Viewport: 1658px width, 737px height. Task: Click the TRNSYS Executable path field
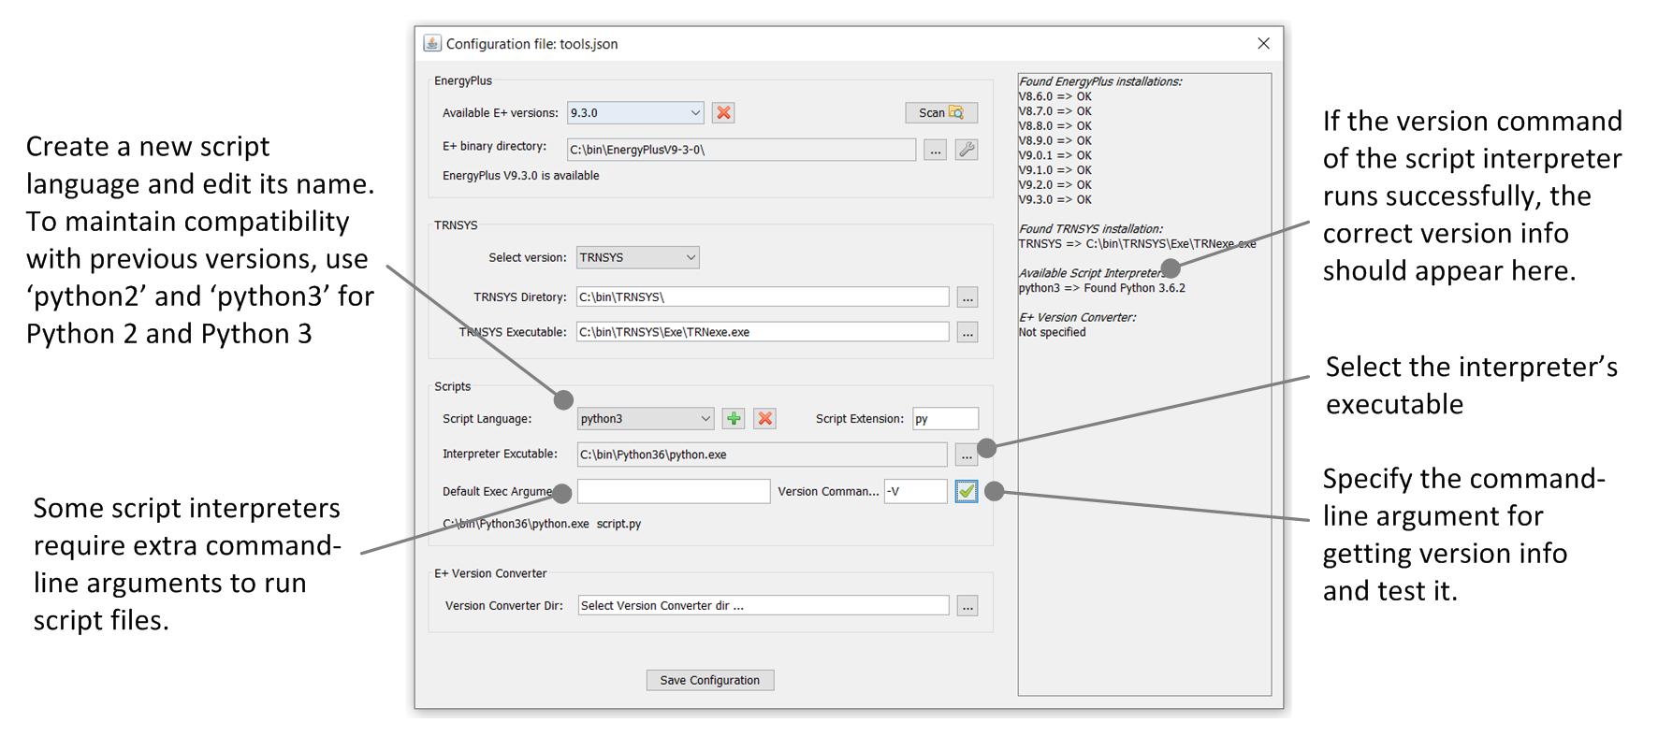(763, 331)
